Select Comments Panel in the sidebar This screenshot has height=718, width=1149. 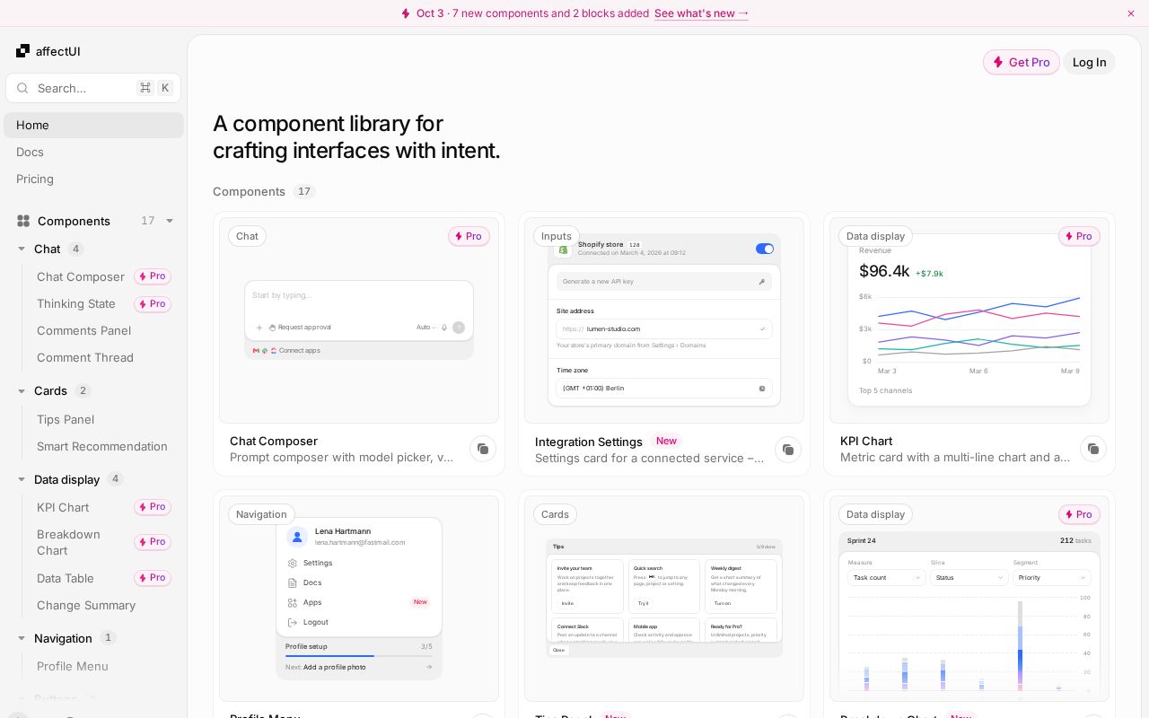click(x=83, y=330)
